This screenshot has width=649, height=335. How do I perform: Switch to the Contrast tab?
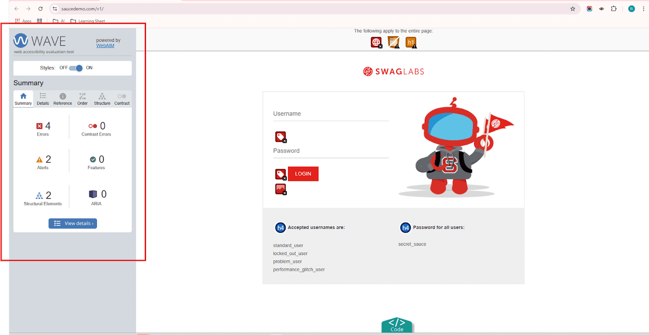pos(122,99)
